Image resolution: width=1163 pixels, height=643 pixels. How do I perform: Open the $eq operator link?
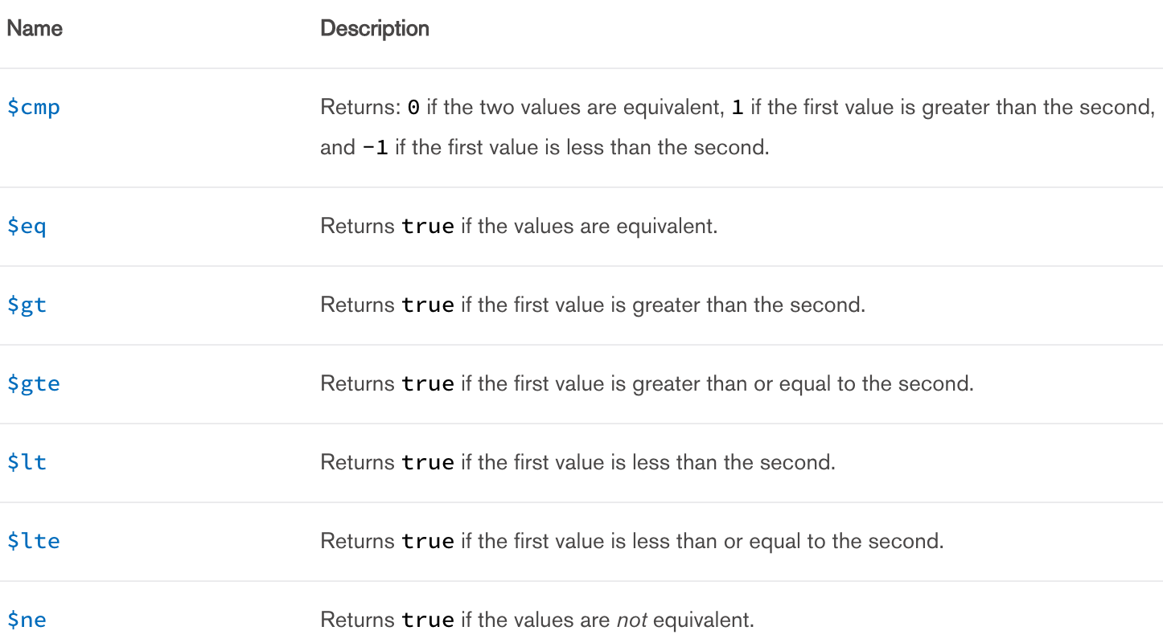pos(27,227)
